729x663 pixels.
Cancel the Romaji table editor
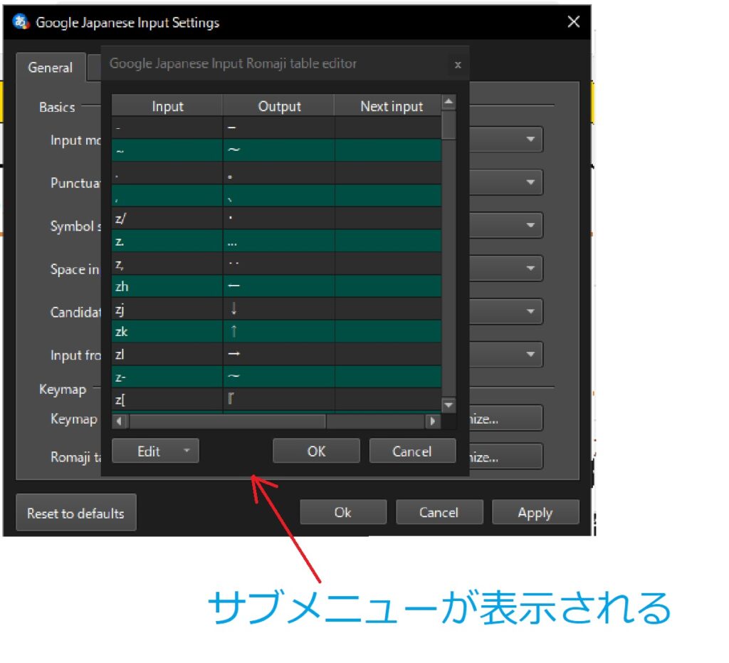(412, 451)
